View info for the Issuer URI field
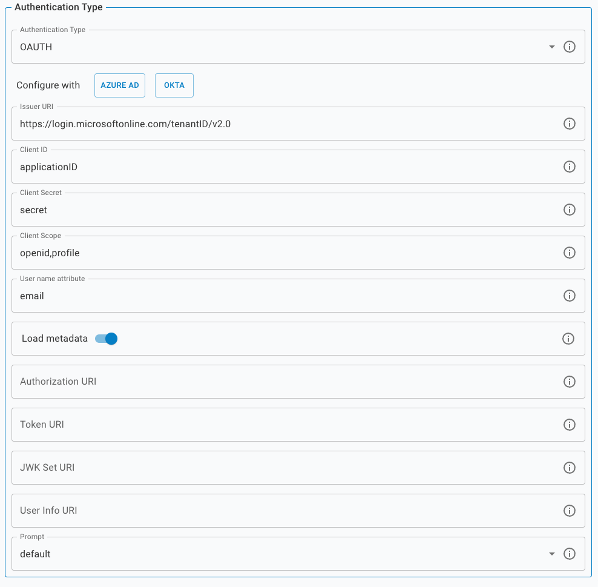Screen dimensions: 598x587 (569, 124)
